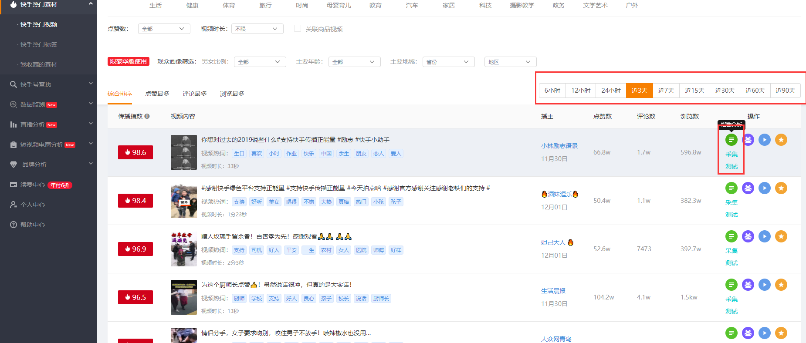
Task: Star the 生活晨报 row video
Action: click(781, 285)
